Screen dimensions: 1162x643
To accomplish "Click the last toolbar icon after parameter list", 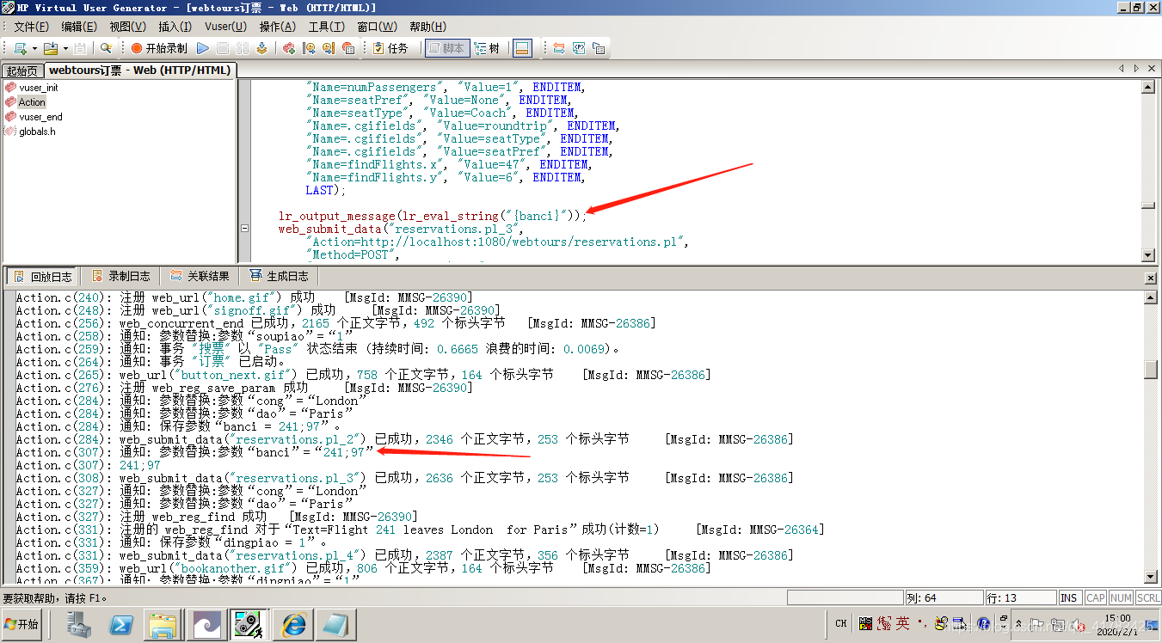I will pos(599,48).
